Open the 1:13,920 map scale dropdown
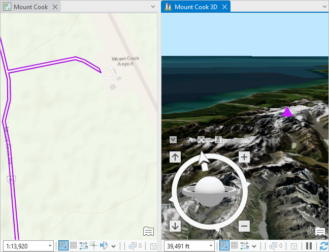 50,246
